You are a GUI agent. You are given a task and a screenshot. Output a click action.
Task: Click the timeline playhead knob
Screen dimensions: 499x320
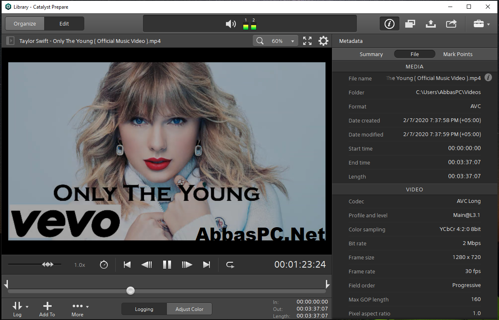tap(131, 291)
